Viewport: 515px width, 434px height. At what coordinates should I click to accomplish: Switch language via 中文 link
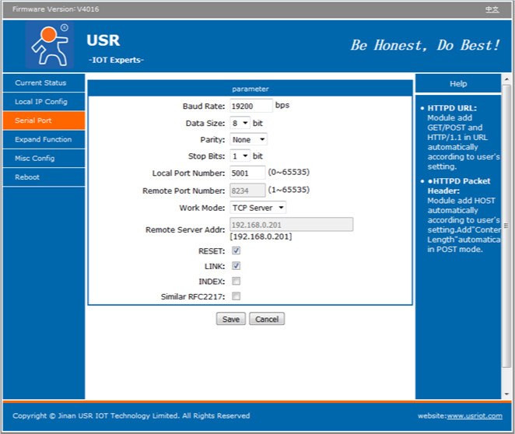(492, 9)
